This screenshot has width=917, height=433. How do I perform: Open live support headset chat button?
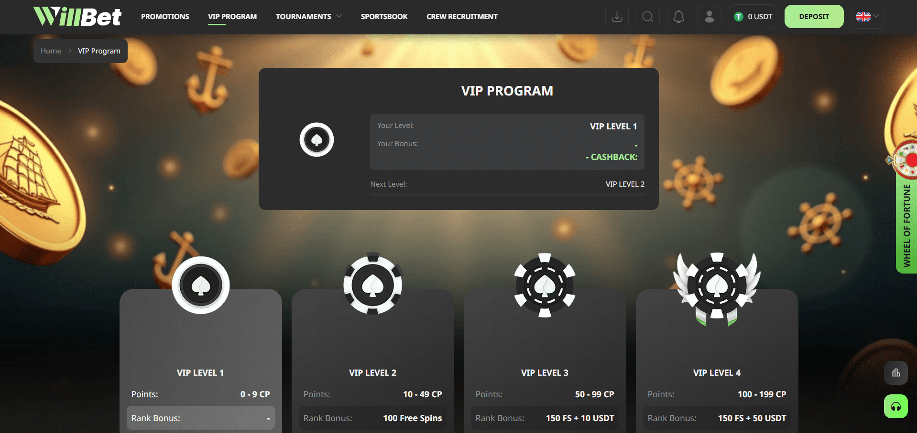(x=896, y=406)
